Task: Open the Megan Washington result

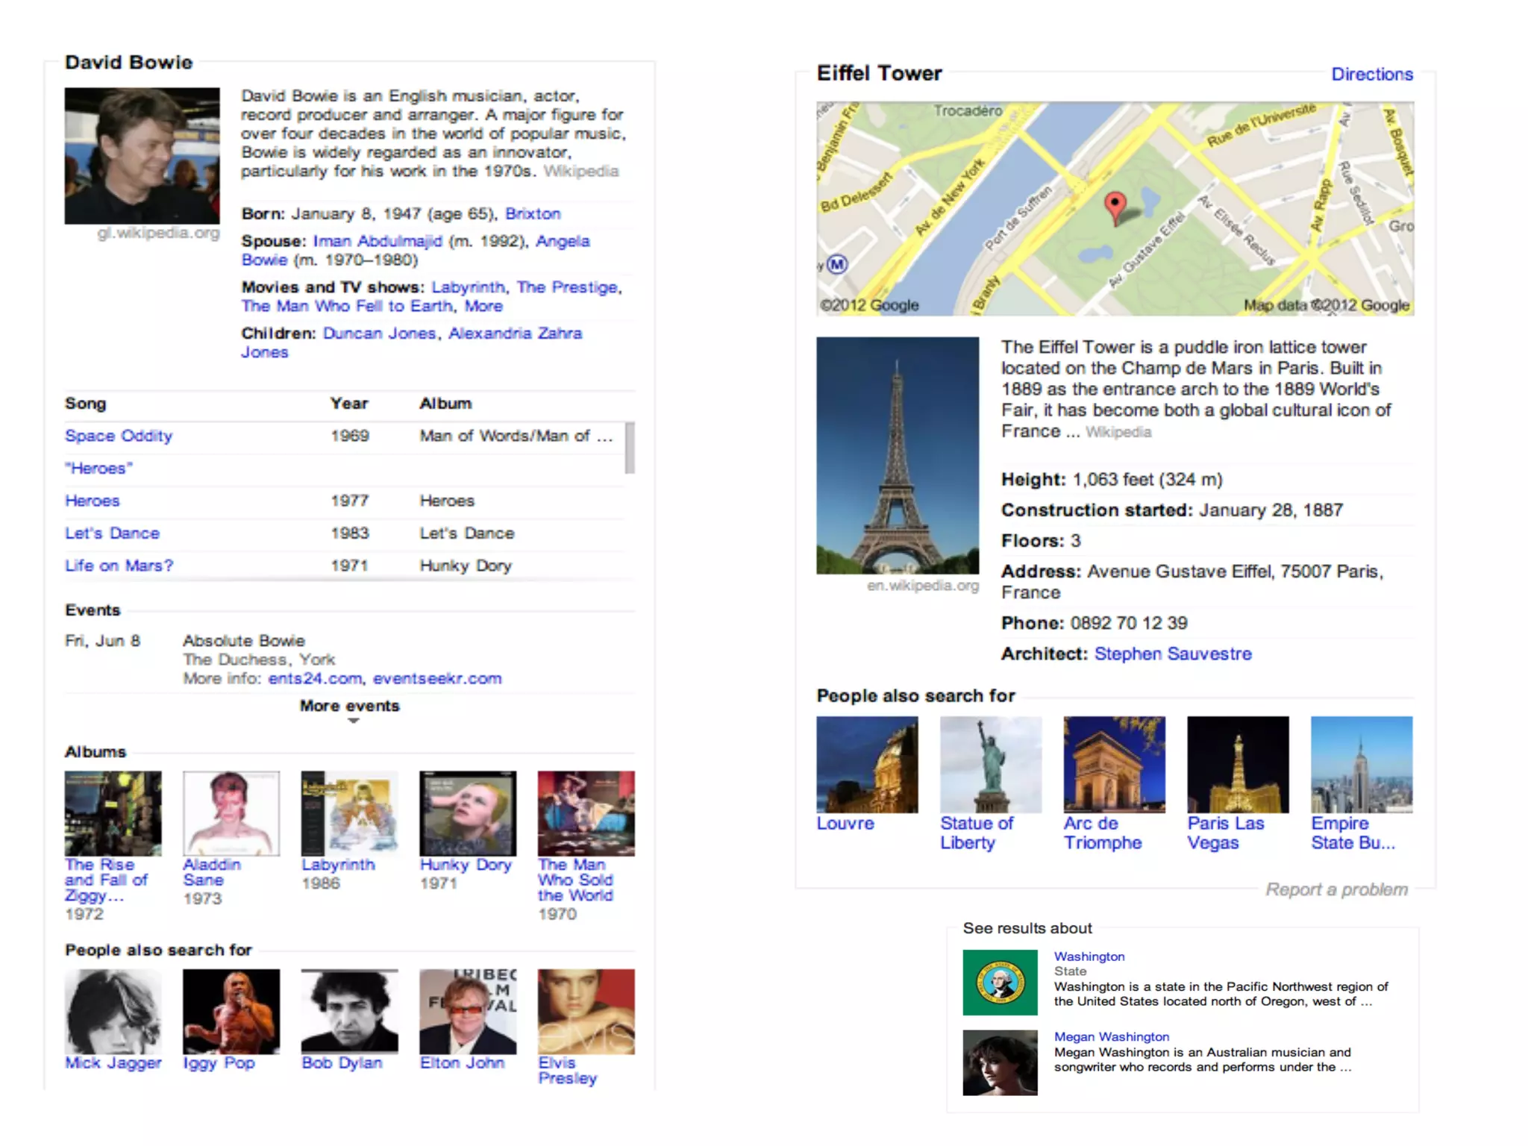Action: pyautogui.click(x=1111, y=1036)
